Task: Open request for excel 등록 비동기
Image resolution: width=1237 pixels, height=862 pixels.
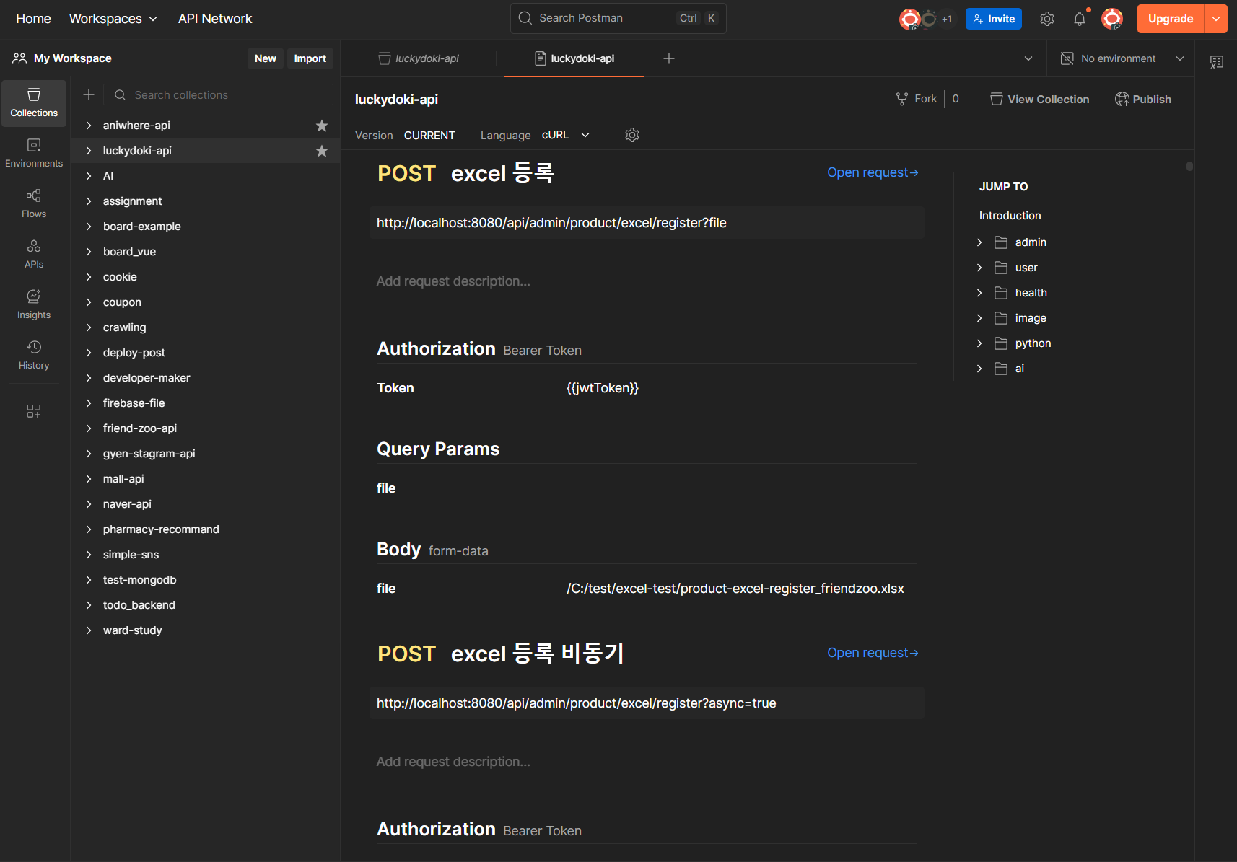Action: pos(873,653)
